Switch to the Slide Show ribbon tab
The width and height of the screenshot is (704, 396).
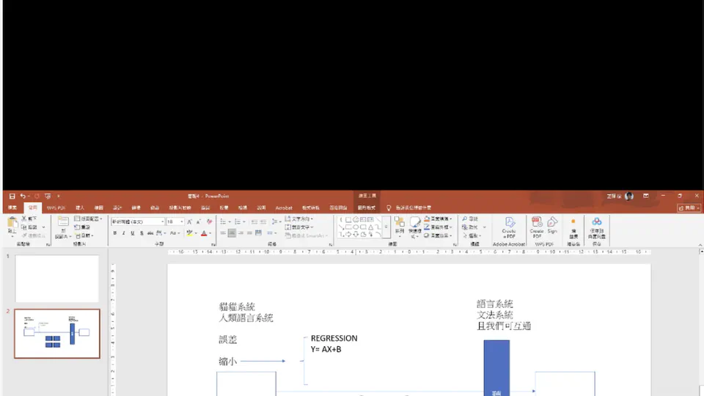(180, 208)
